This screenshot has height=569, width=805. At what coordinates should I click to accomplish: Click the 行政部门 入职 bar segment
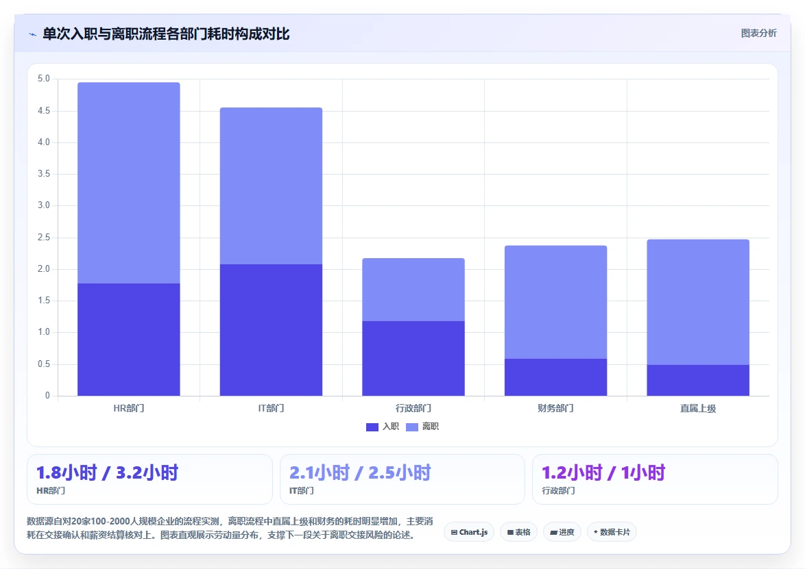[x=413, y=358]
